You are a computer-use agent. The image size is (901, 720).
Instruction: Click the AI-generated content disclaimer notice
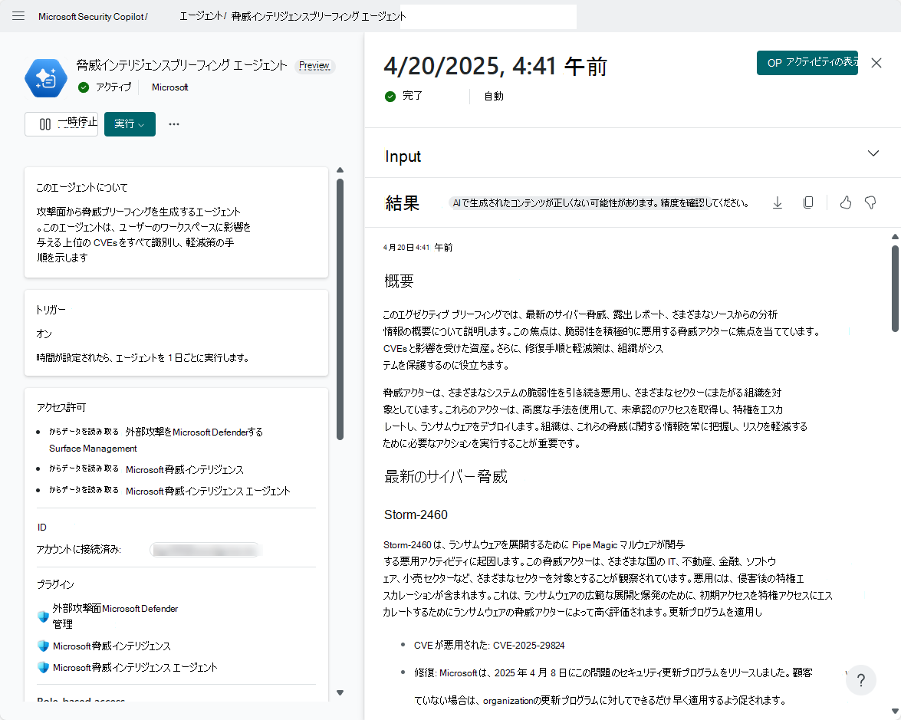pos(600,203)
